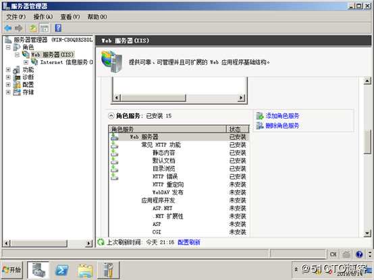Select the 应用程序开发 row
The height and width of the screenshot is (280, 374).
(179, 200)
